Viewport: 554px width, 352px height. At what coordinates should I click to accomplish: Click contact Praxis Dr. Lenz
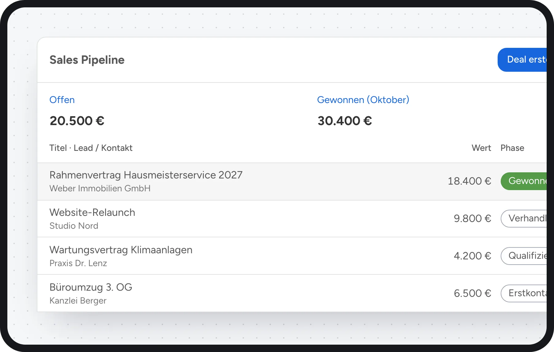78,263
